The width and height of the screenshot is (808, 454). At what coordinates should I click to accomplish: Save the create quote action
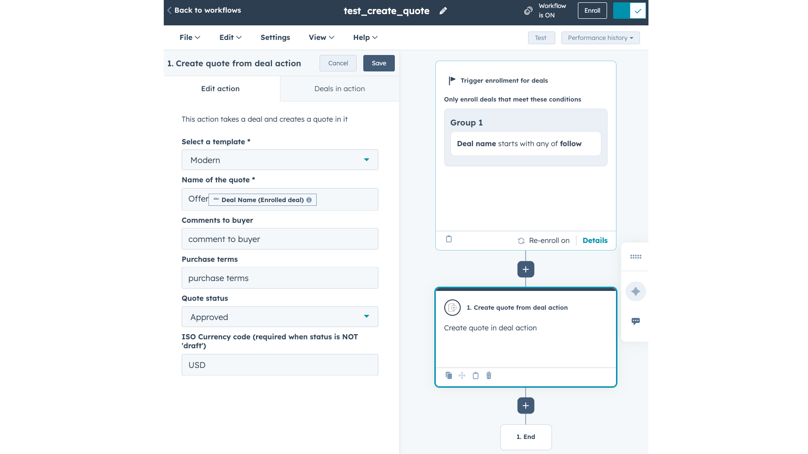[379, 63]
